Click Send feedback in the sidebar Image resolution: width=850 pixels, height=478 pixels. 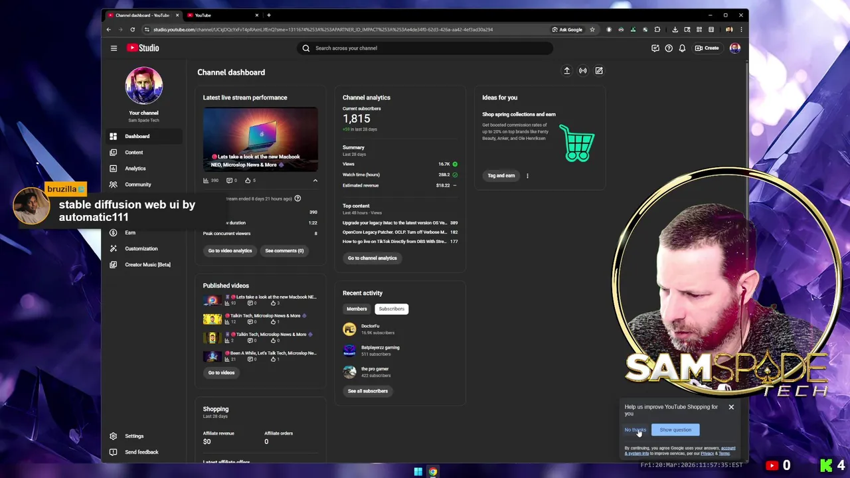(x=144, y=452)
